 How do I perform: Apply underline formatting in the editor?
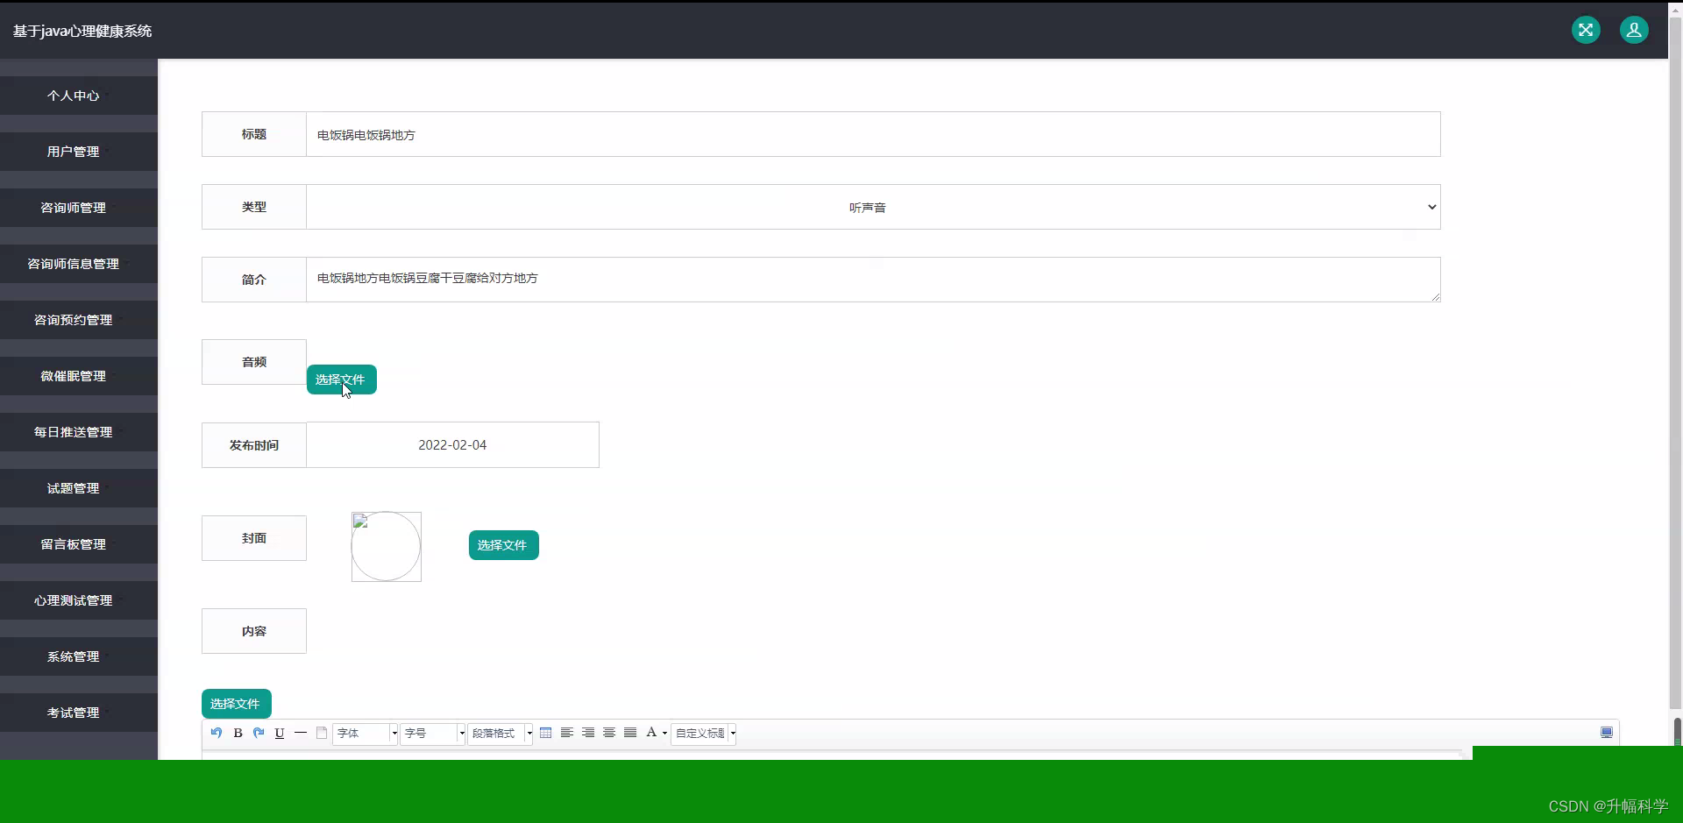pyautogui.click(x=280, y=734)
